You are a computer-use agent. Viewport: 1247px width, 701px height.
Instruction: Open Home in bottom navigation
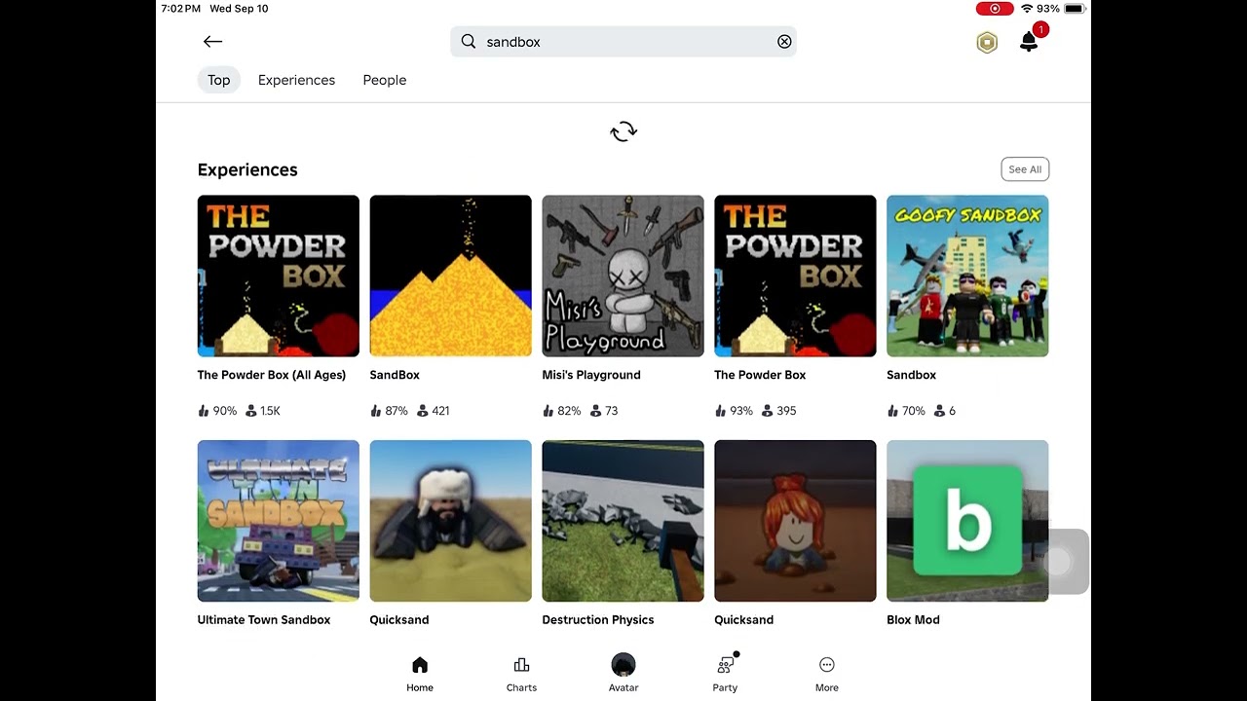[x=420, y=674]
